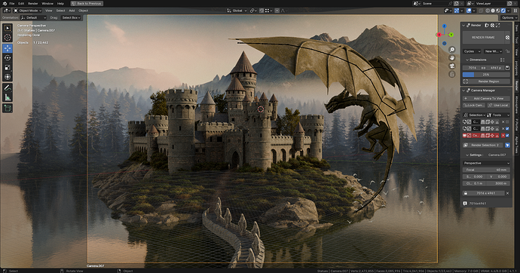This screenshot has height=273, width=520.
Task: Click render icon beside RENDER FRAME button
Action: pyautogui.click(x=507, y=38)
